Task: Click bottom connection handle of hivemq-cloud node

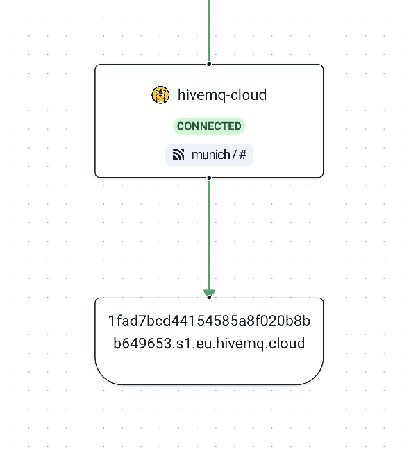Action: (x=209, y=178)
